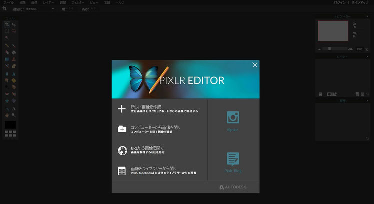Open the black main color swatch
Image resolution: width=374 pixels, height=204 pixels.
pos(10,125)
